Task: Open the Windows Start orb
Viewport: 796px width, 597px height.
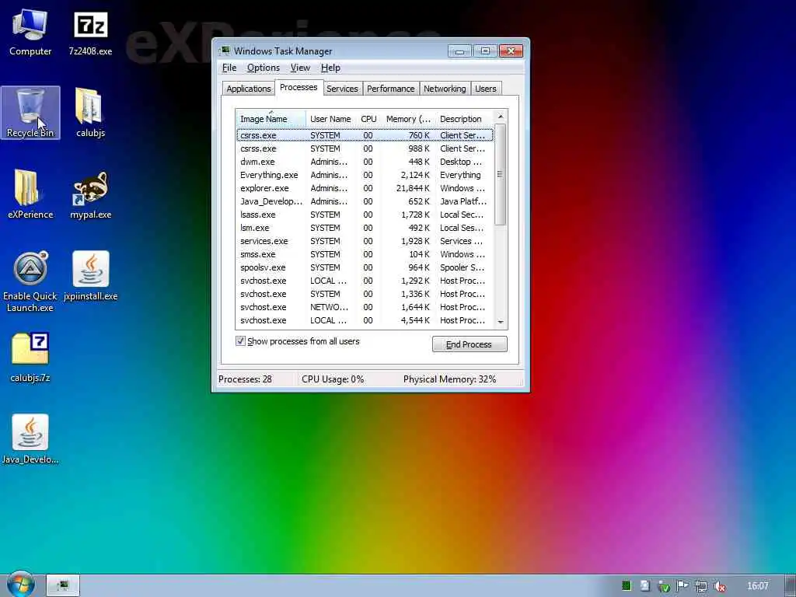Action: pos(21,585)
